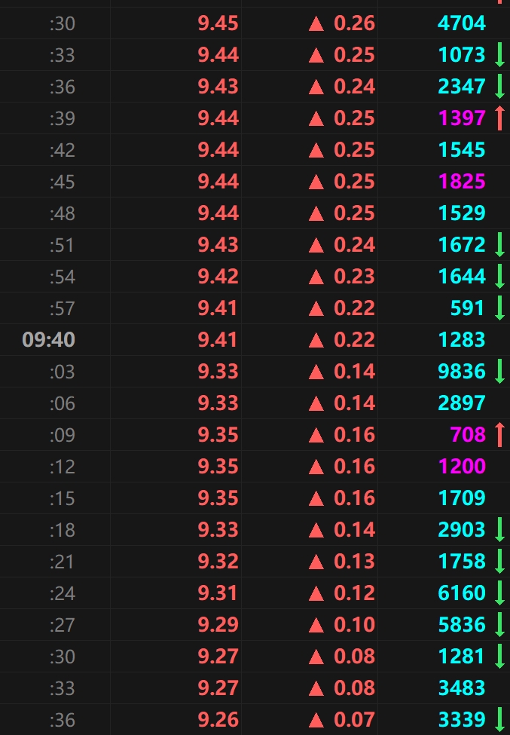The width and height of the screenshot is (510, 735).
Task: Click the green down arrow beside volume 1758
Action: tap(499, 561)
